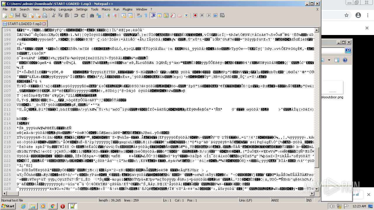Click the Stop Recording macro button
This screenshot has width=374, height=210.
click(x=202, y=15)
